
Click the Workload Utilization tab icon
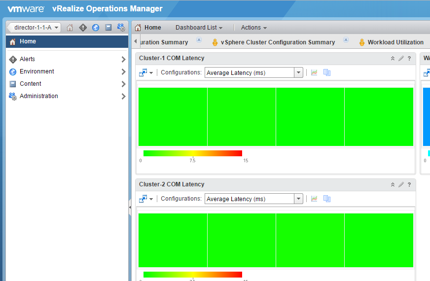[362, 42]
